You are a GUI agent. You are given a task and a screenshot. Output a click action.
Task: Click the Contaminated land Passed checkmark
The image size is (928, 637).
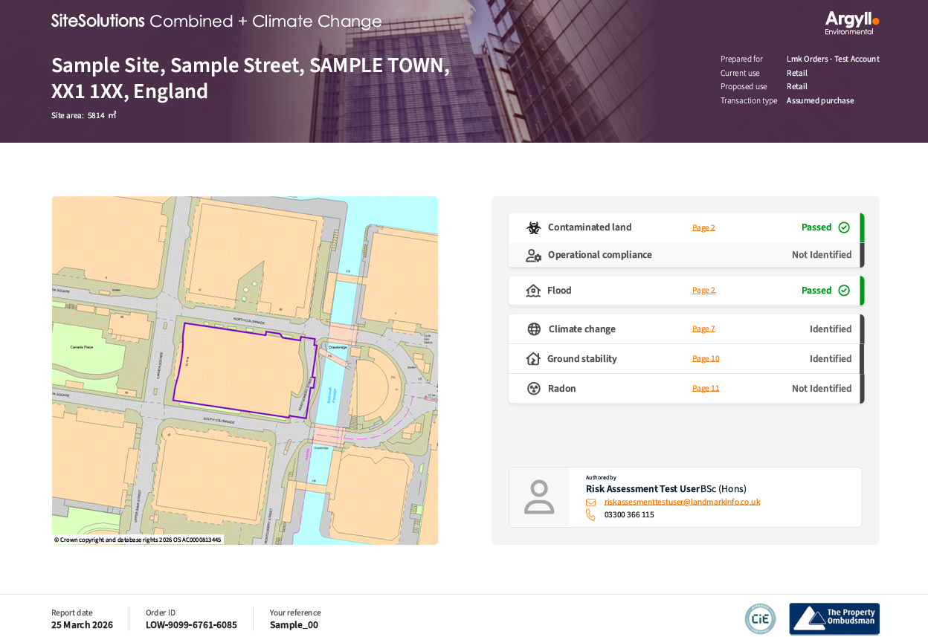844,227
